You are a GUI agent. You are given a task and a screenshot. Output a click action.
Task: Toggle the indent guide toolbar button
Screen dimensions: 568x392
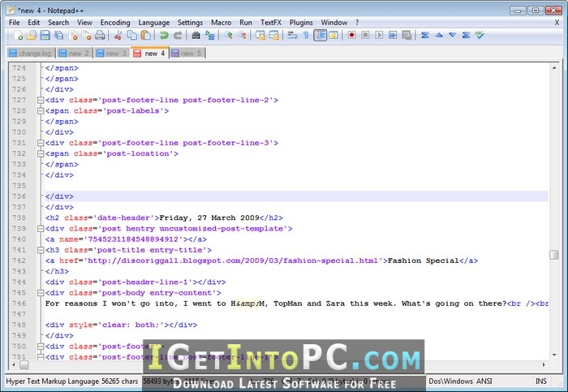tap(321, 35)
